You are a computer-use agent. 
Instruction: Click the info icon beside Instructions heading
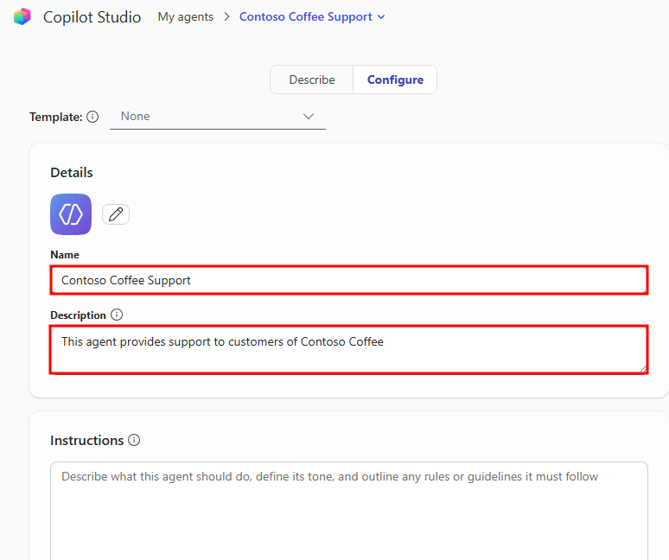(x=134, y=440)
